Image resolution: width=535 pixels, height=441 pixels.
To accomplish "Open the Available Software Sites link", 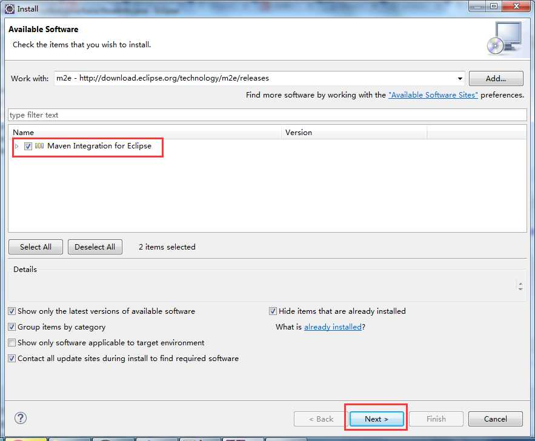I will [x=433, y=95].
